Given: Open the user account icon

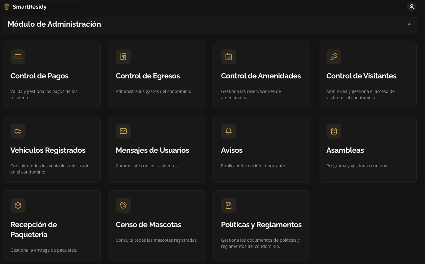Looking at the screenshot, I should pyautogui.click(x=412, y=7).
